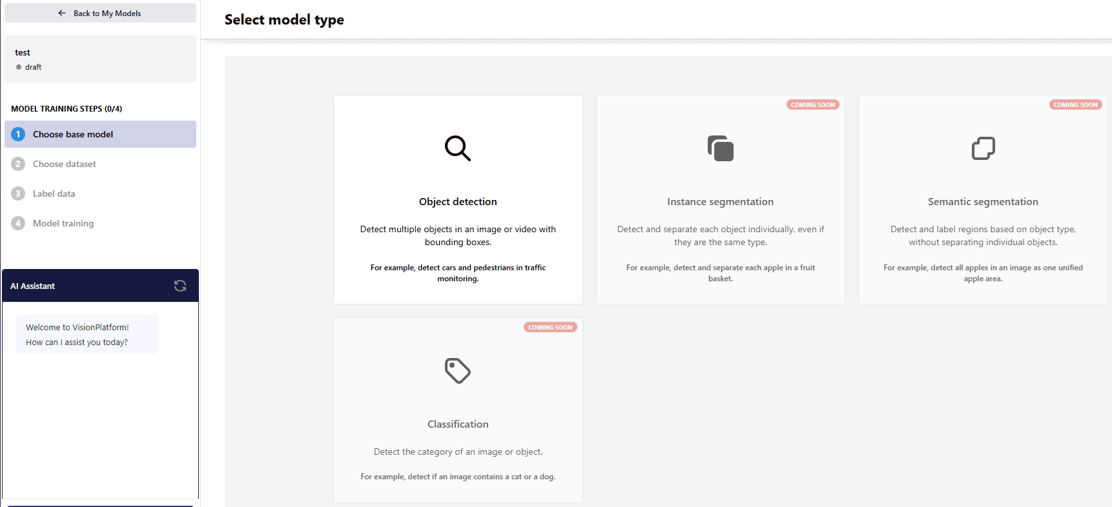Image resolution: width=1112 pixels, height=507 pixels.
Task: Click the step 4 number badge
Action: coord(18,223)
